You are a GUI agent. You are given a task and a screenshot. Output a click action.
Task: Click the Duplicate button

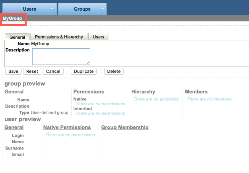pos(84,71)
